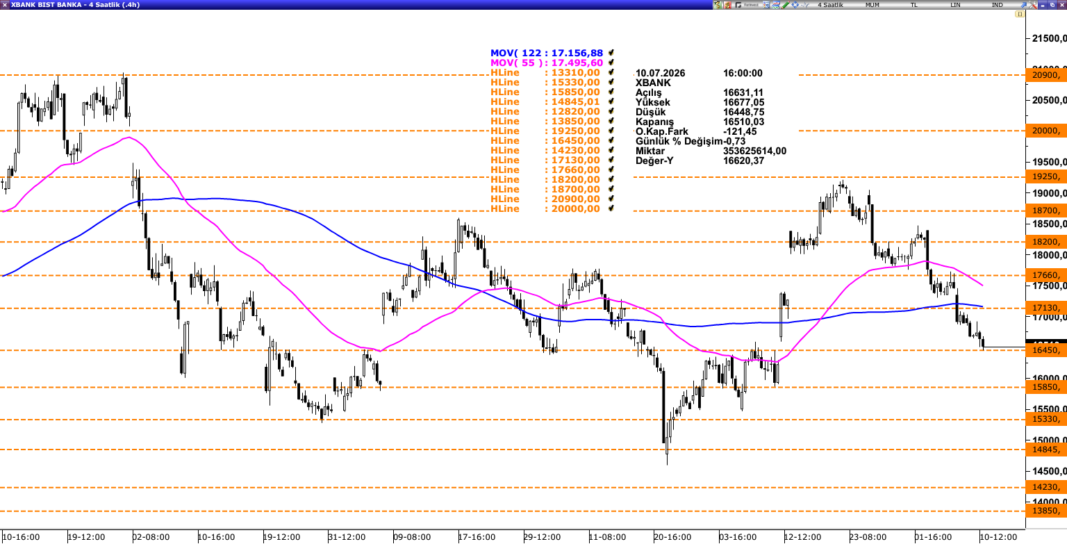Image resolution: width=1067 pixels, height=544 pixels.
Task: Click the 15850 orange price tag on axis
Action: pyautogui.click(x=1046, y=387)
